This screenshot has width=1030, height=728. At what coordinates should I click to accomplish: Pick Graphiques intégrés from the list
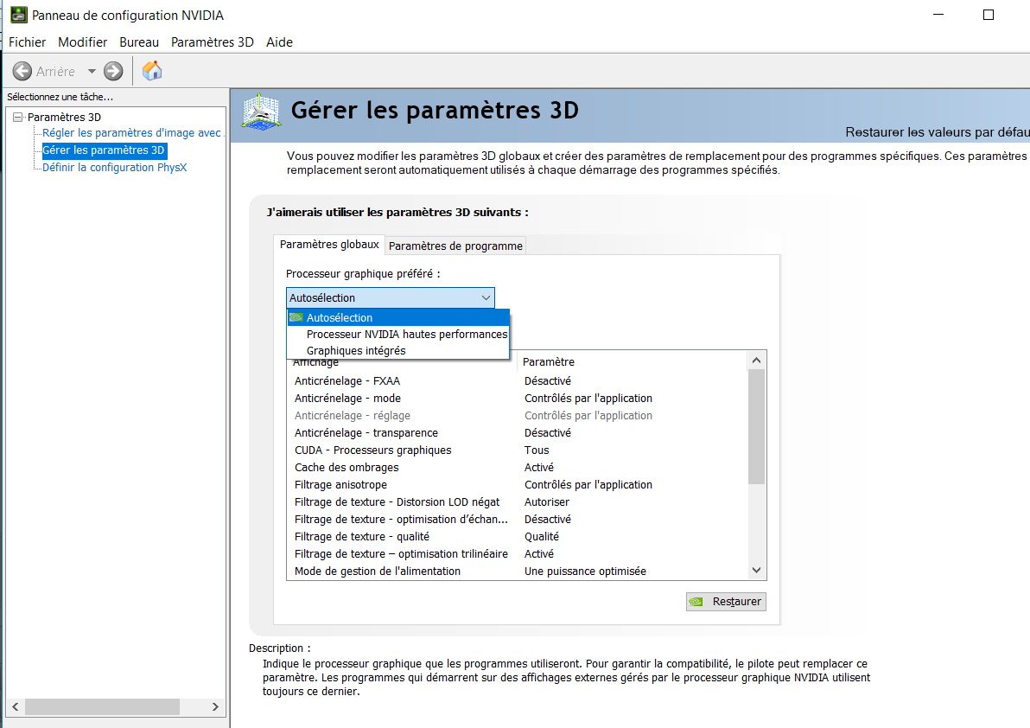click(356, 350)
